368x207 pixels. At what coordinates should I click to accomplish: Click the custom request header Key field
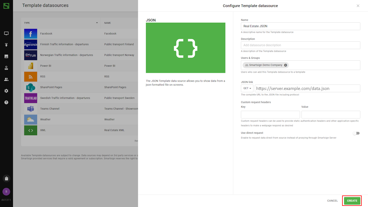coord(270,114)
